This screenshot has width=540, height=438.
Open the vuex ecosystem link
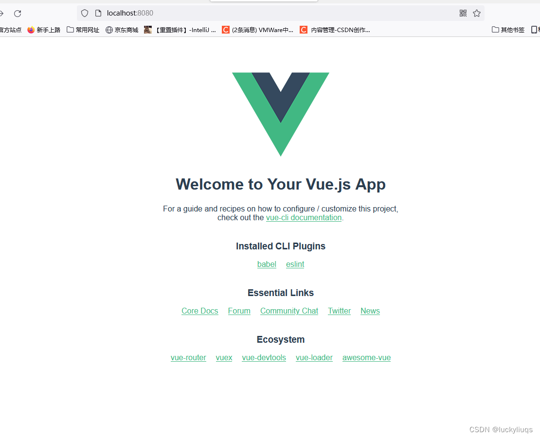[x=224, y=357]
